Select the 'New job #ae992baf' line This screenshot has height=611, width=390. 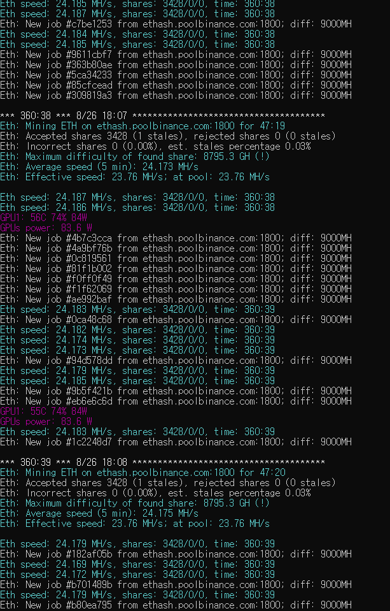pyautogui.click(x=176, y=299)
